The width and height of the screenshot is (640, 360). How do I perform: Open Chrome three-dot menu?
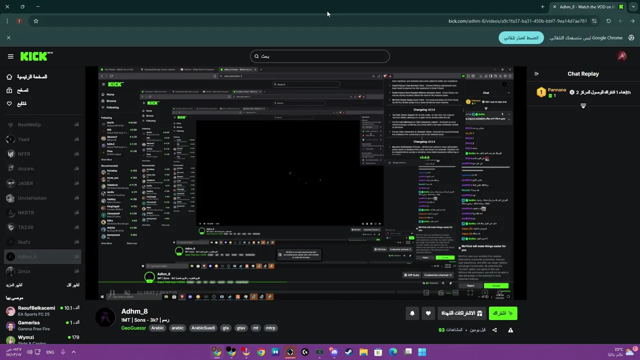coord(7,21)
